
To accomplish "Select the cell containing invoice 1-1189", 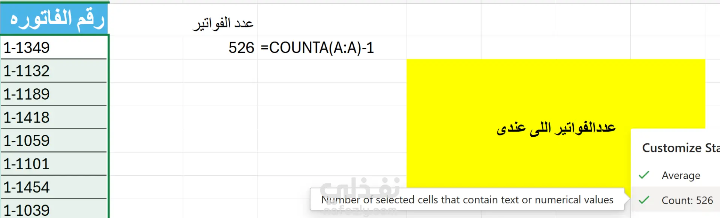I will pos(55,94).
